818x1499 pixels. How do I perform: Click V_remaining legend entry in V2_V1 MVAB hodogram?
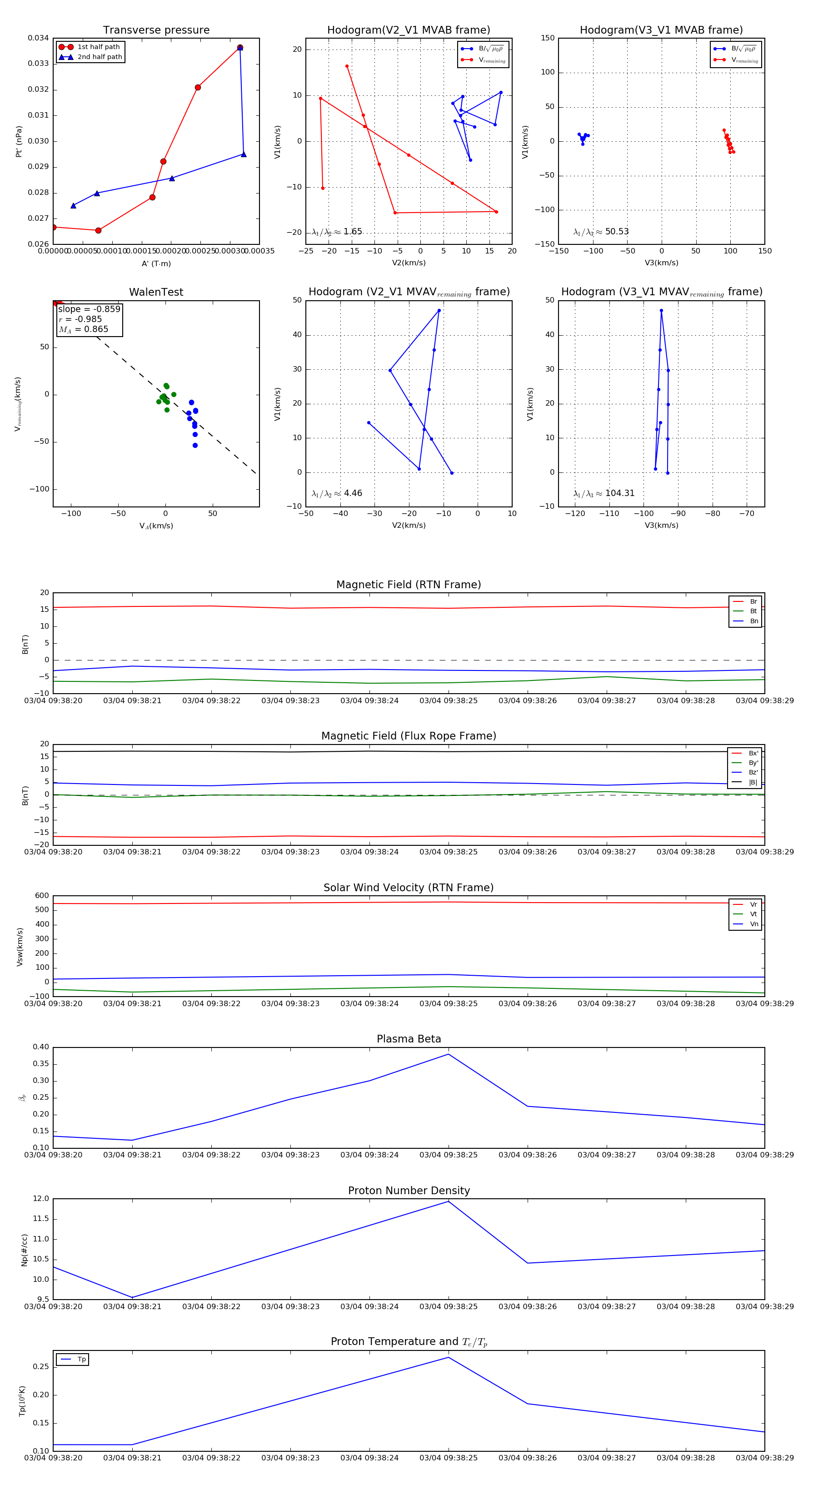(483, 60)
